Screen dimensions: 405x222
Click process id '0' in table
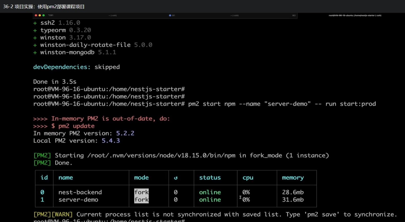(42, 192)
